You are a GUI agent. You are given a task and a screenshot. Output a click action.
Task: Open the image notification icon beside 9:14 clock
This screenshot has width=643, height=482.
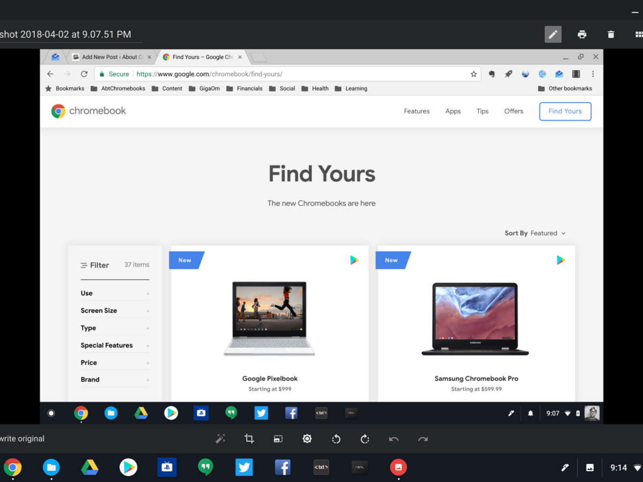pos(590,468)
